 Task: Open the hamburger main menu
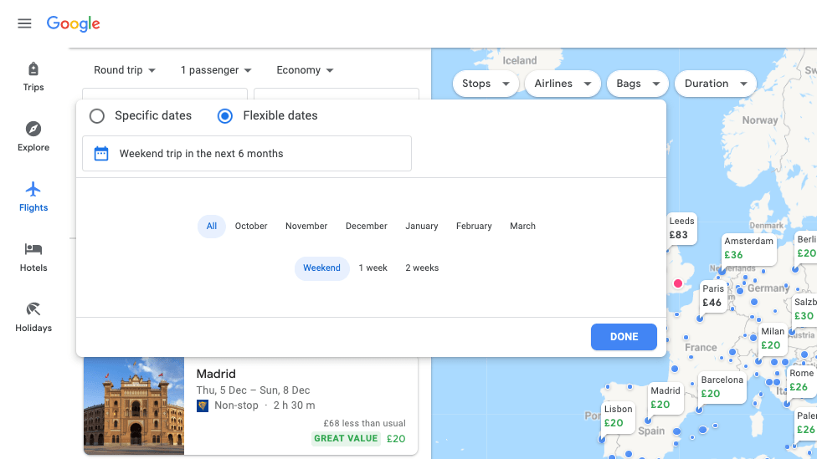pos(24,23)
